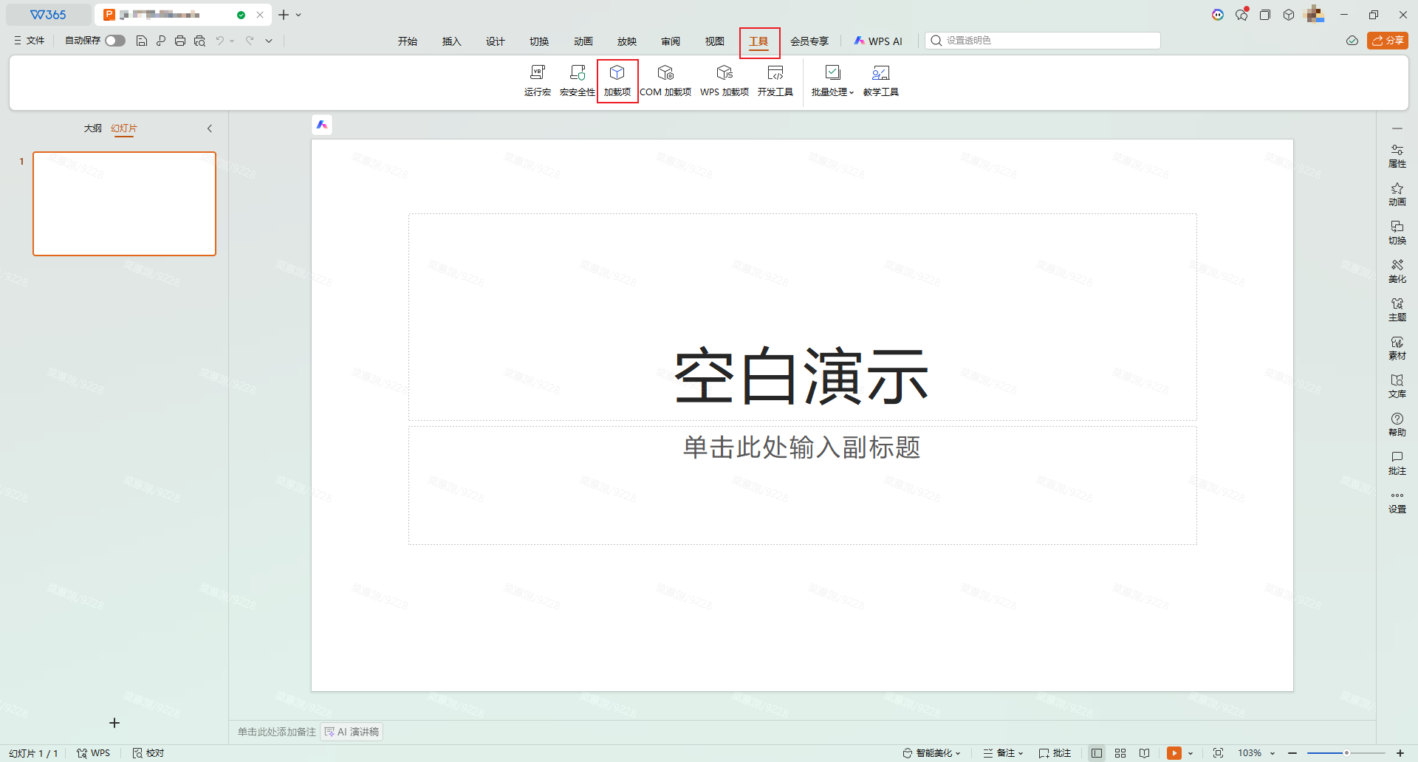The height and width of the screenshot is (762, 1418).
Task: Click the zoom slider in status bar
Action: [x=1346, y=753]
